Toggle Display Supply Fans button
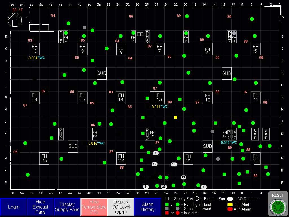The width and height of the screenshot is (289, 217). tap(67, 207)
